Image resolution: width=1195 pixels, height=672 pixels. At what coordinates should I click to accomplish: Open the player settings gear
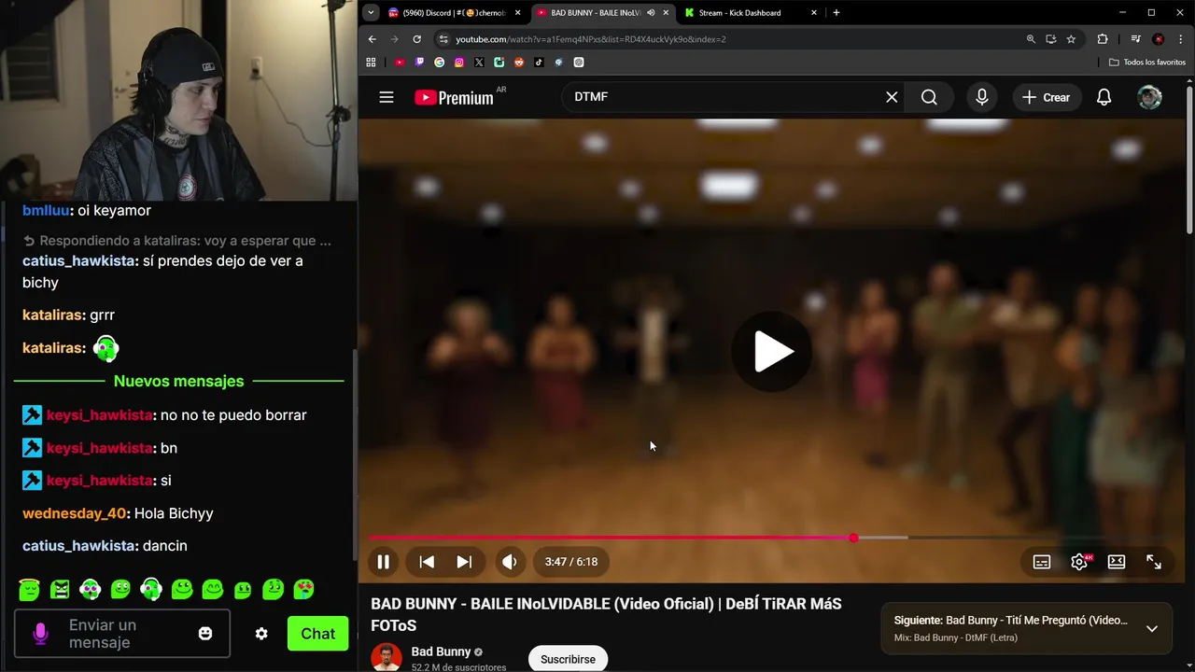click(x=1079, y=561)
